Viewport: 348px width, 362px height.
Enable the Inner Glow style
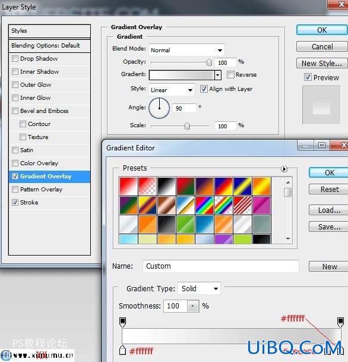(x=15, y=98)
